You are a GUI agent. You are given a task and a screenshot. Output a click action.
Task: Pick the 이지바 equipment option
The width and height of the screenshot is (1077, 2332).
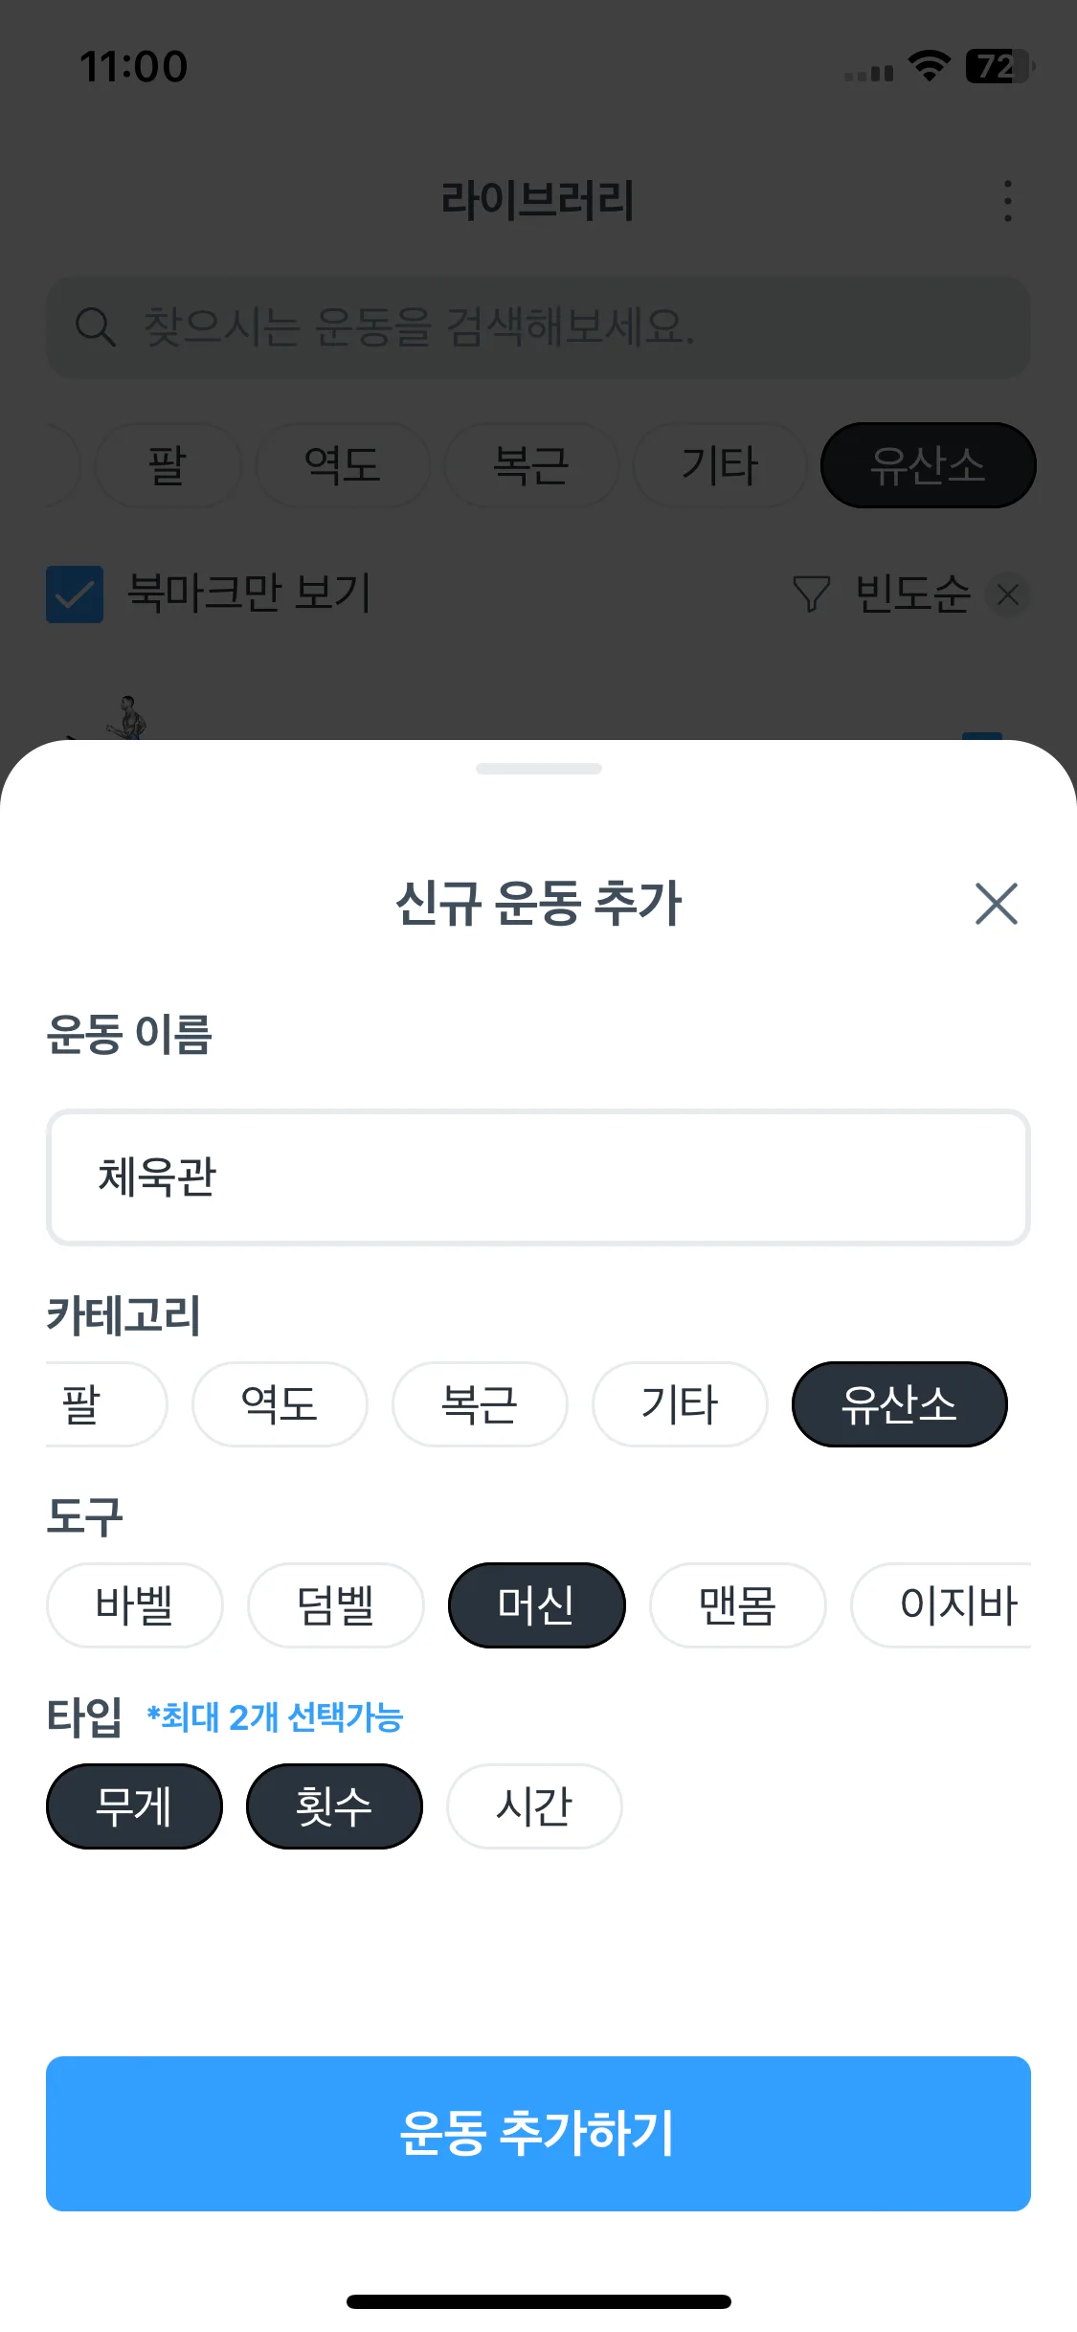[x=941, y=1605]
